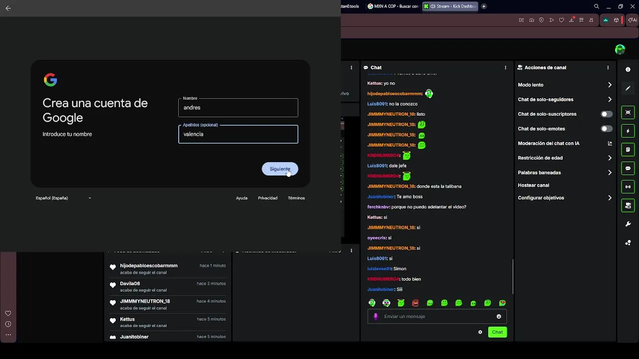Click the info icon in right sidebar
The image size is (639, 359).
pos(628,69)
